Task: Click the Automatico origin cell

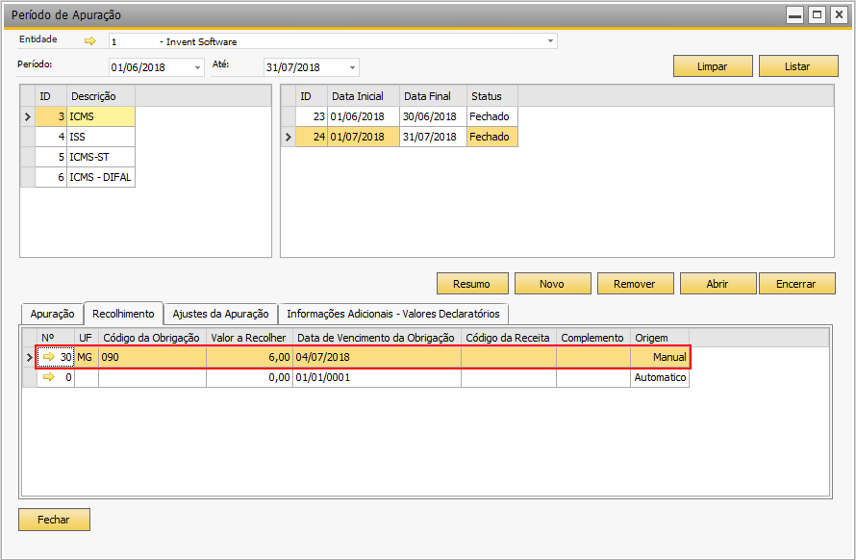Action: coord(660,377)
